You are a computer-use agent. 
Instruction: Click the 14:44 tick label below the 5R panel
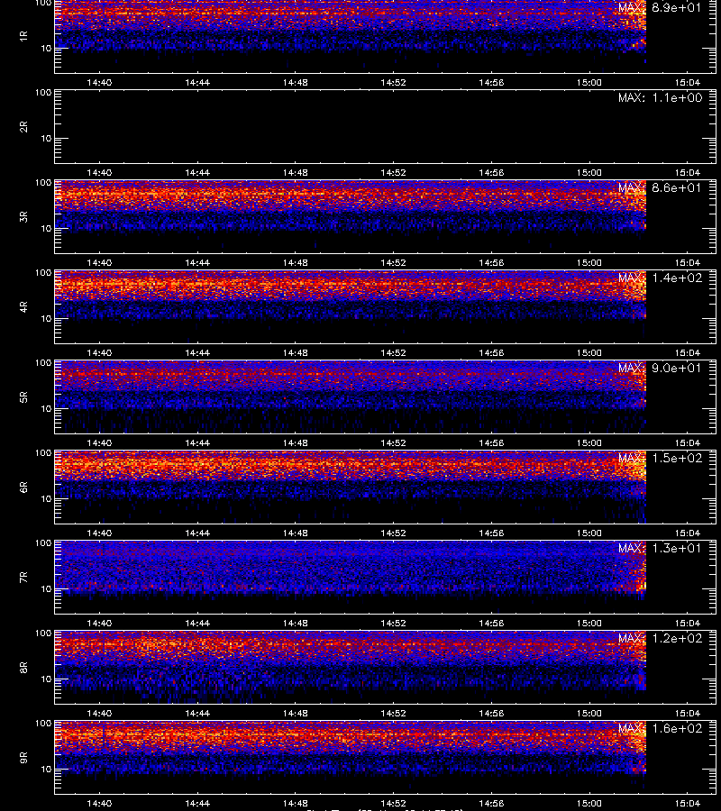[197, 442]
